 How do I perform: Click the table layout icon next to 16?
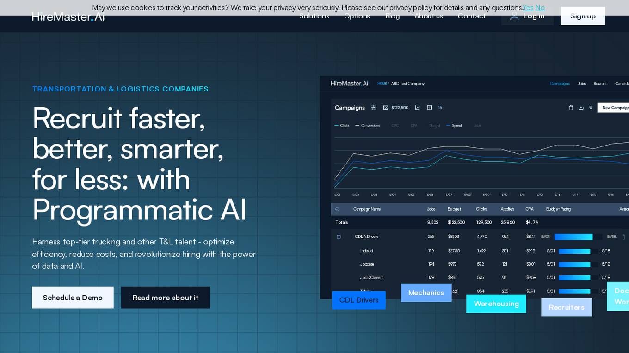coord(429,108)
